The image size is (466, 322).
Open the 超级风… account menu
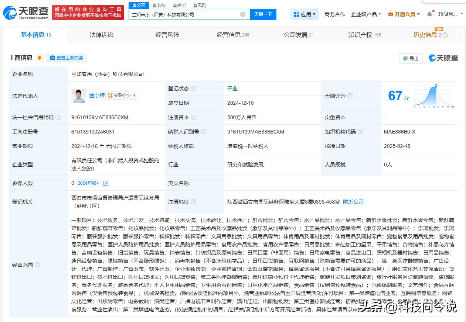pyautogui.click(x=450, y=14)
